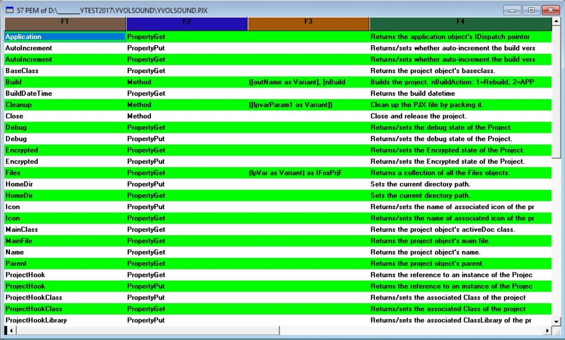
Task: Select the green F4 column header
Action: click(460, 22)
